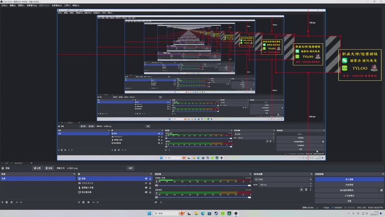
Task: Open the 视图 (View) menu
Action: [x=21, y=5]
